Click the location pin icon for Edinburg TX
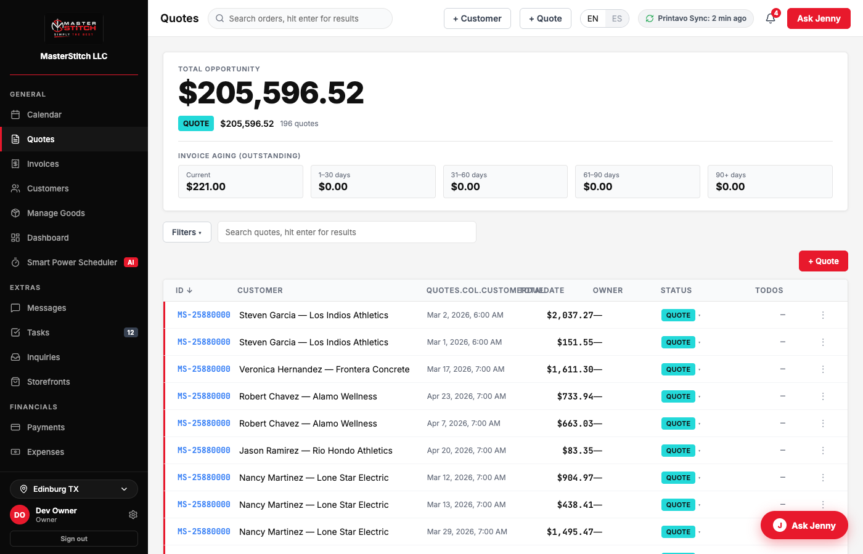Viewport: 863px width, 554px height. 23,489
